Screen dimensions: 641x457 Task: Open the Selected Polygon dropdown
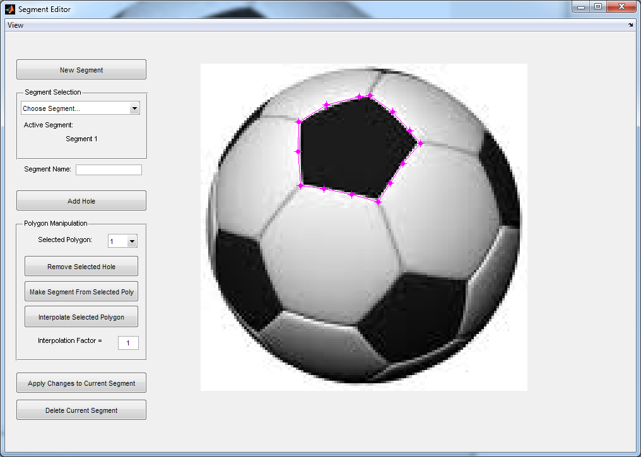[122, 241]
